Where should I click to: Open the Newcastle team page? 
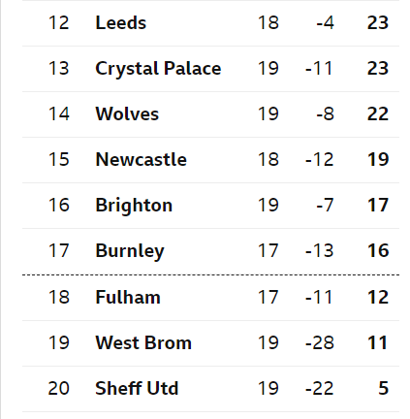[x=142, y=160]
